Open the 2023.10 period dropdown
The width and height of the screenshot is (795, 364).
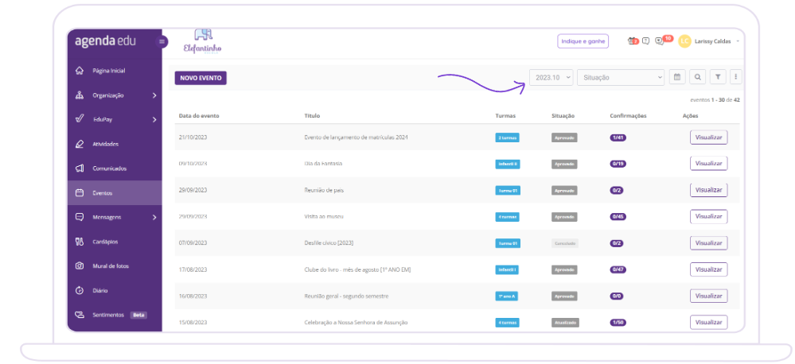[x=551, y=77]
